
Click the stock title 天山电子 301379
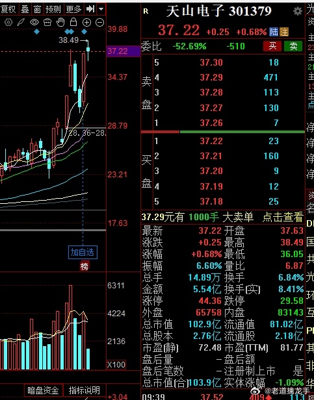(x=218, y=12)
